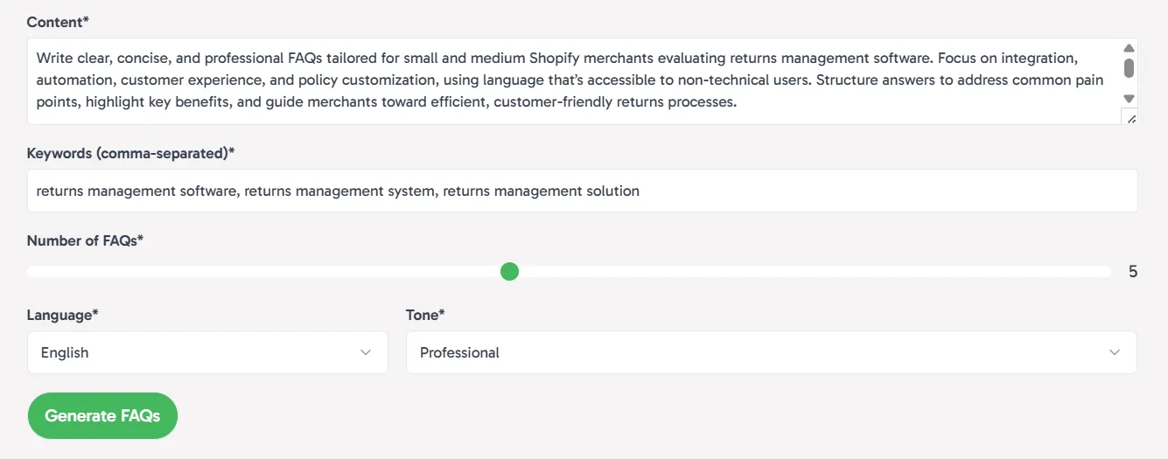Click slider track left of the green handle

click(x=262, y=272)
